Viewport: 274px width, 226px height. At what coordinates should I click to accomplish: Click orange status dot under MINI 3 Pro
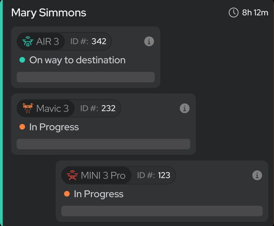pos(67,194)
